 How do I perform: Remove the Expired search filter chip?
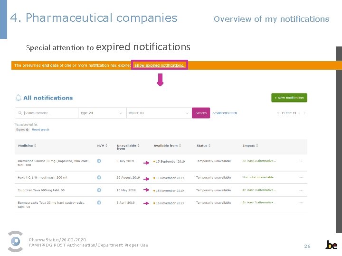[x=28, y=129]
